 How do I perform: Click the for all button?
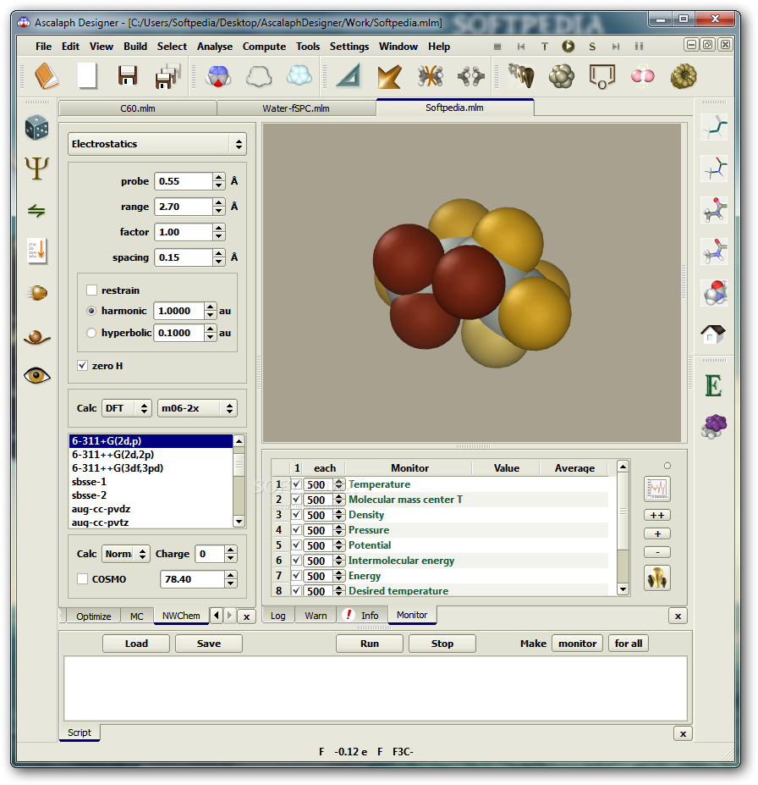pyautogui.click(x=628, y=644)
